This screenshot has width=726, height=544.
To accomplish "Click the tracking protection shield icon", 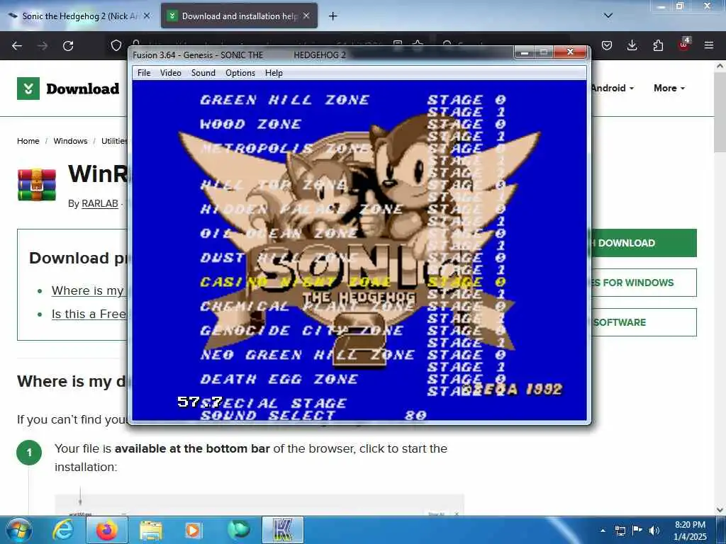I will point(116,45).
